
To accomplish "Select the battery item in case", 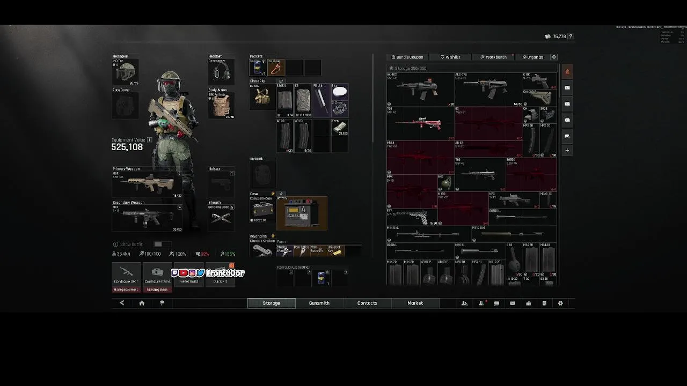I will (x=302, y=213).
